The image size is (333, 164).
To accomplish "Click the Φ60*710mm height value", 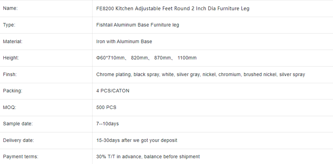I will [x=110, y=58].
